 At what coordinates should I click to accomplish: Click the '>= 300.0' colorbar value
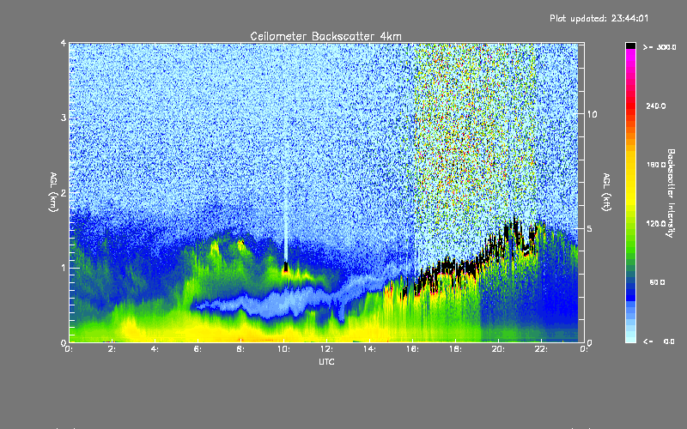coord(660,47)
